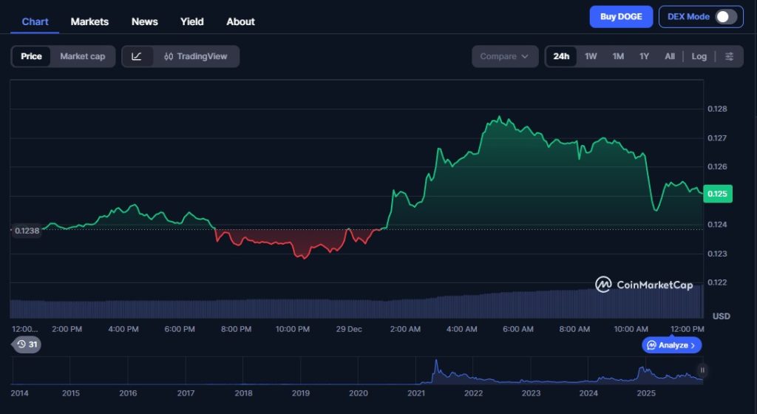Toggle DEX Mode switch on
This screenshot has width=757, height=414.
click(x=725, y=17)
